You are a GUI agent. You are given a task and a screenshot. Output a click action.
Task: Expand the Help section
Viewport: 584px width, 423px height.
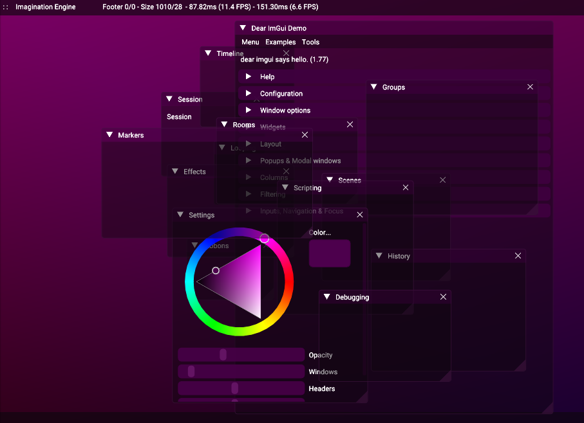[x=394, y=76]
